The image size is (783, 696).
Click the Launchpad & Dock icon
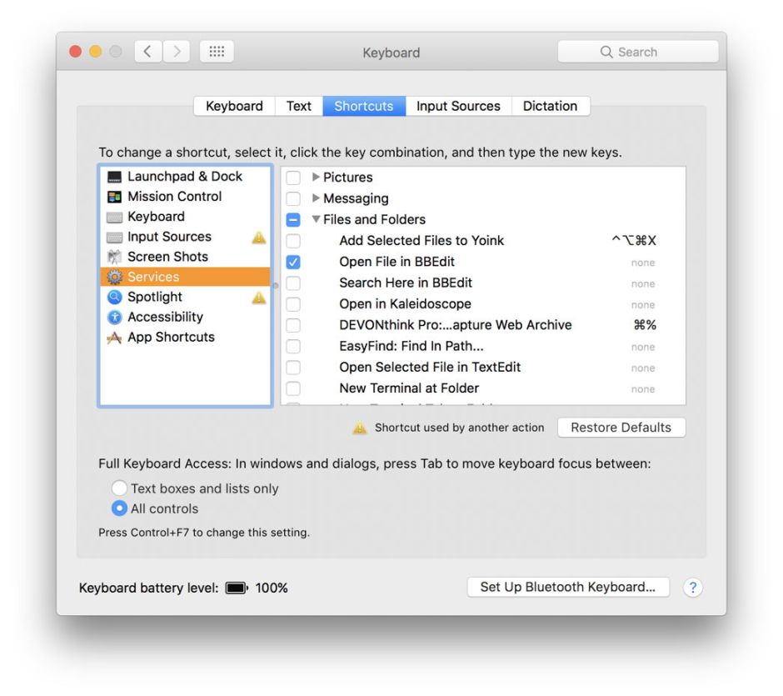click(x=114, y=177)
